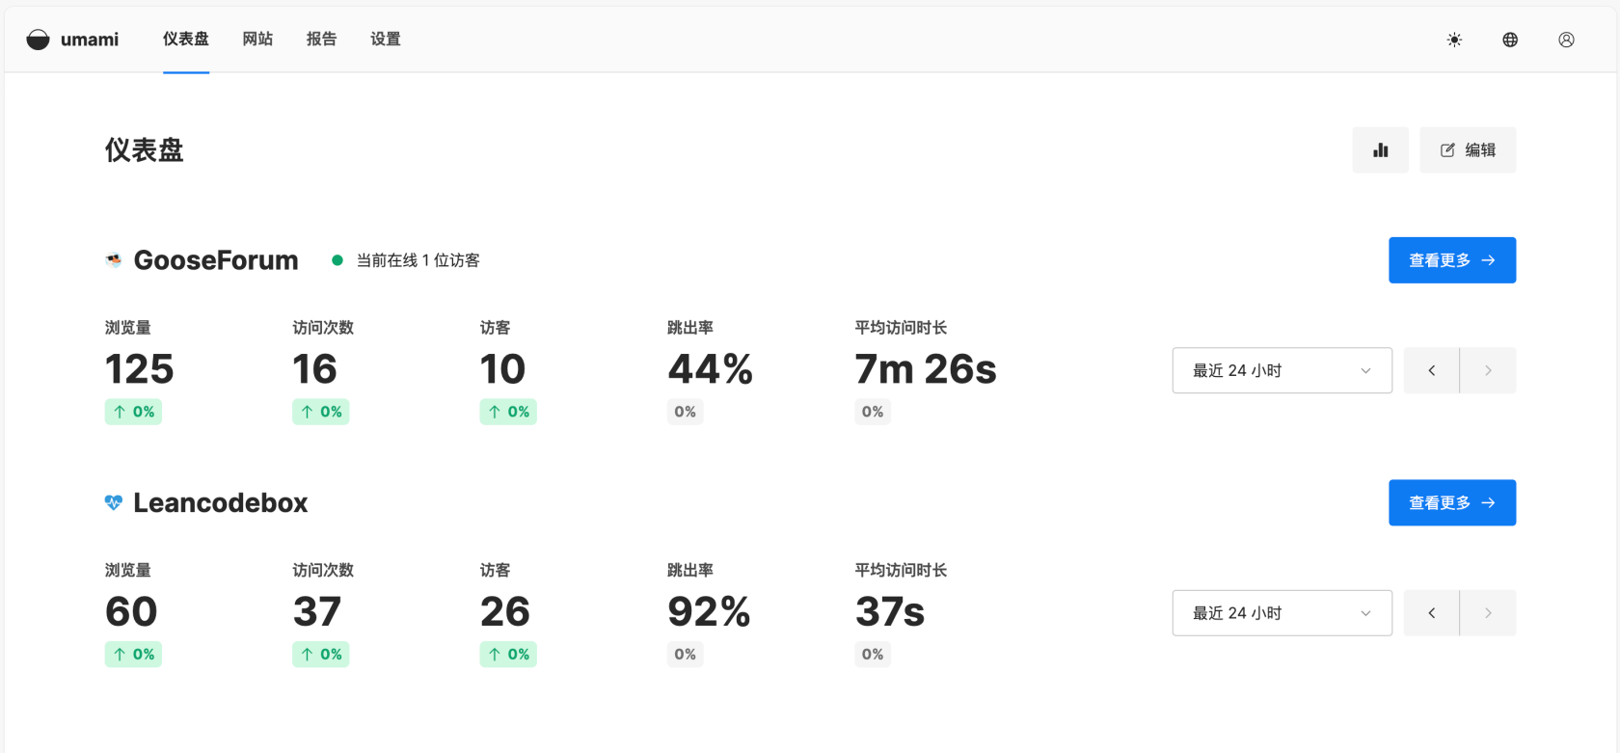This screenshot has width=1620, height=753.
Task: Go to next period for GooseForum
Action: pos(1488,370)
